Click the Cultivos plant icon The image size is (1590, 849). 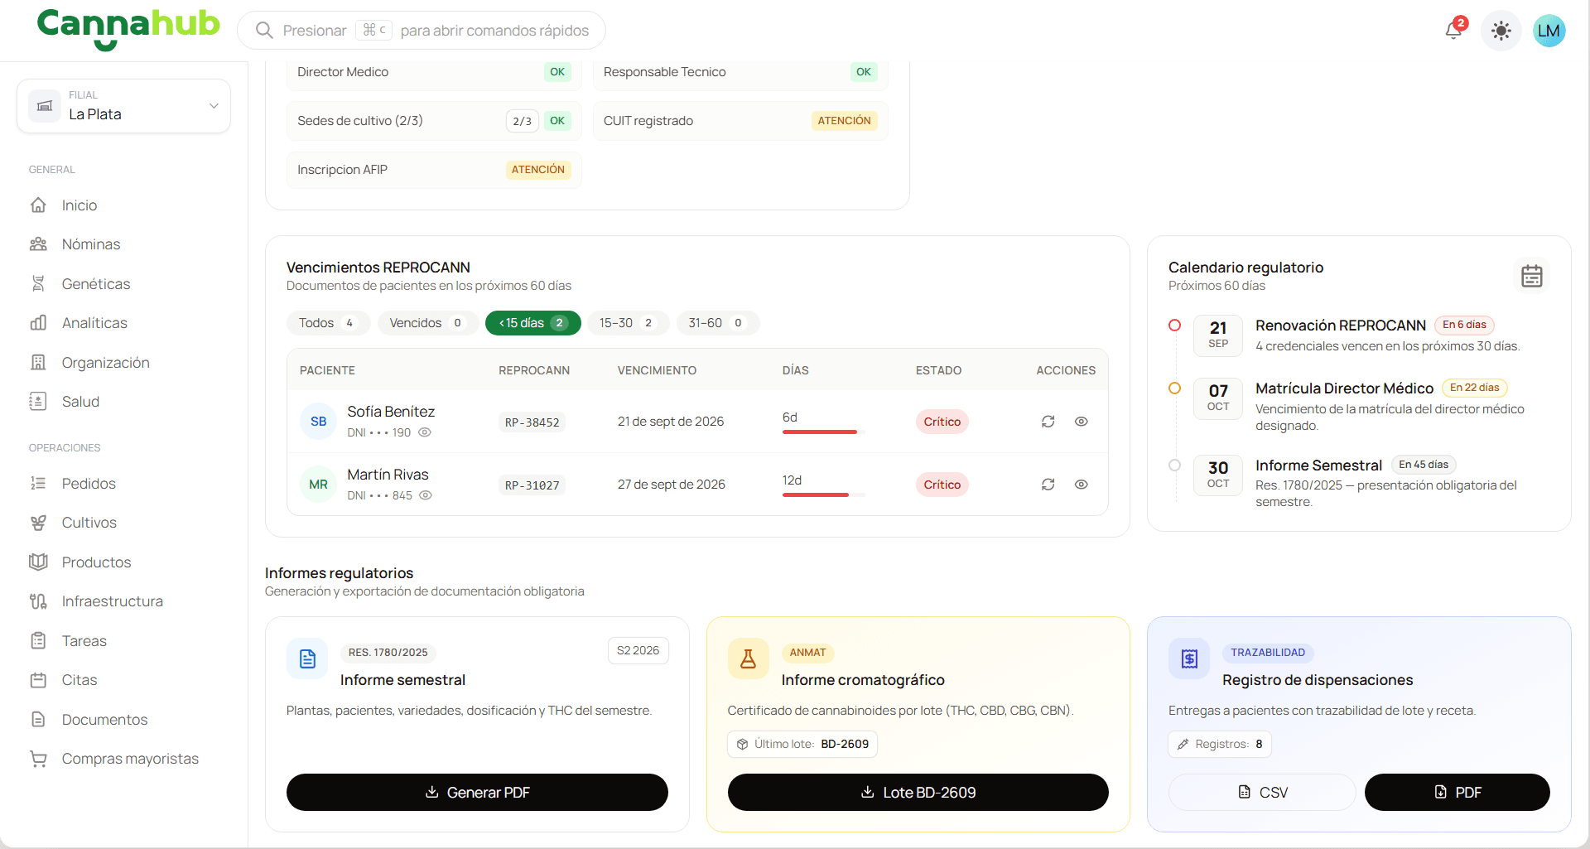(38, 523)
